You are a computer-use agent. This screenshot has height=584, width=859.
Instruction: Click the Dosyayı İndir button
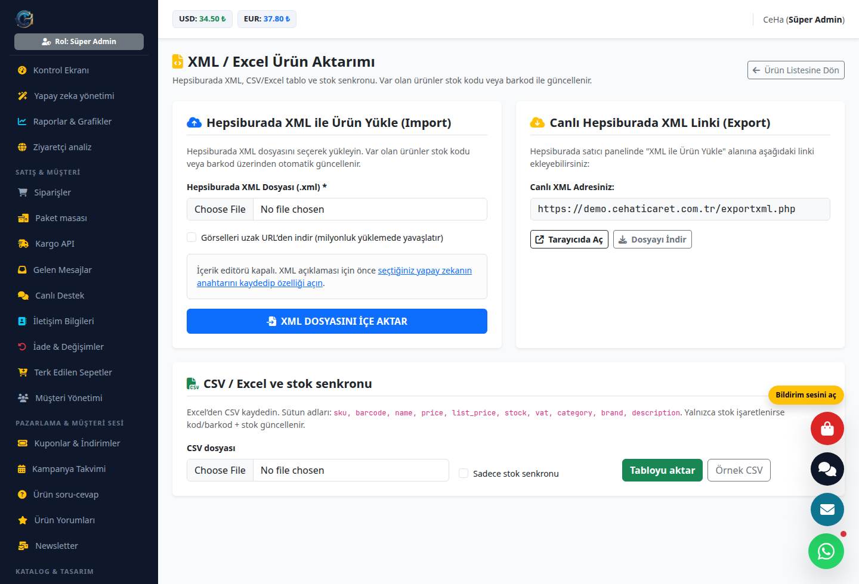653,240
